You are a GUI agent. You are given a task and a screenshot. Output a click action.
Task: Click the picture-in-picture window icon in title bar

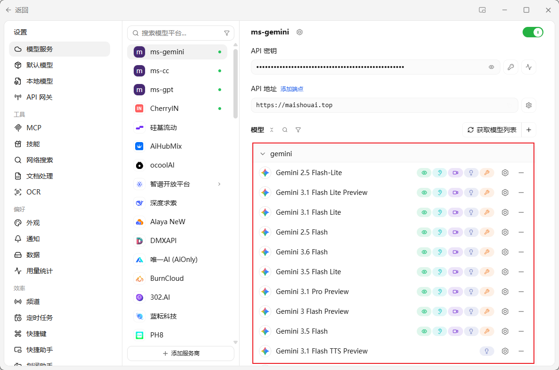point(482,10)
